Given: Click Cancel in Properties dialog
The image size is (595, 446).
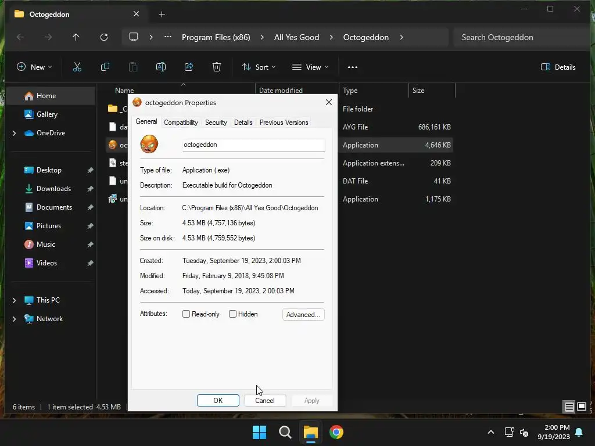Looking at the screenshot, I should pos(264,401).
